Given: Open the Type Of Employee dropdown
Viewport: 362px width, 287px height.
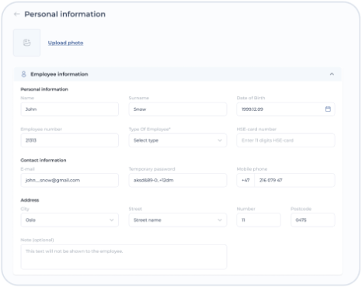Looking at the screenshot, I should (x=178, y=140).
